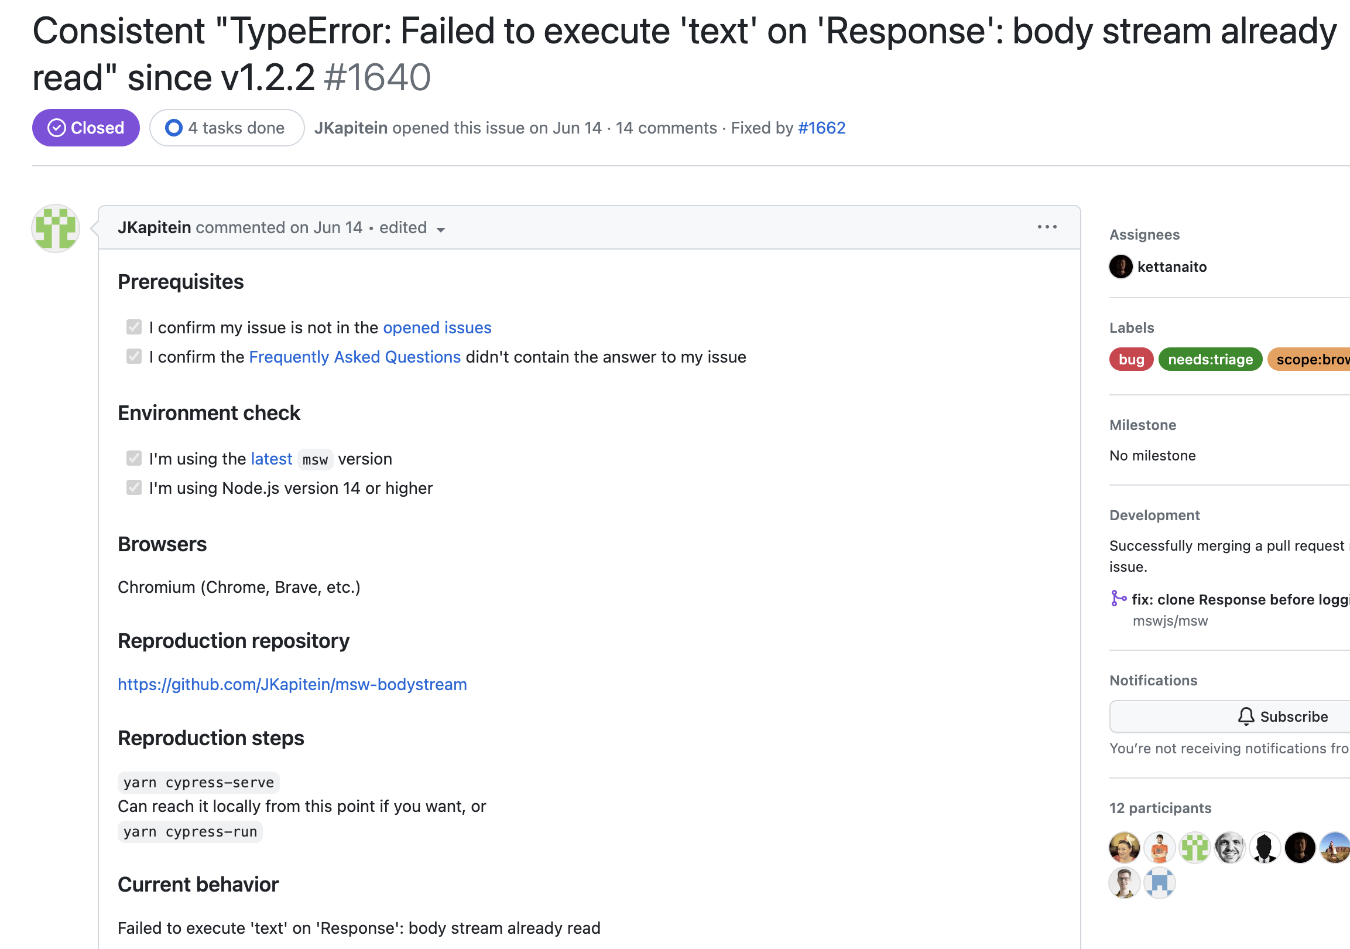
Task: Open the 'fix: clone Response before logging' pull request
Action: point(1241,599)
